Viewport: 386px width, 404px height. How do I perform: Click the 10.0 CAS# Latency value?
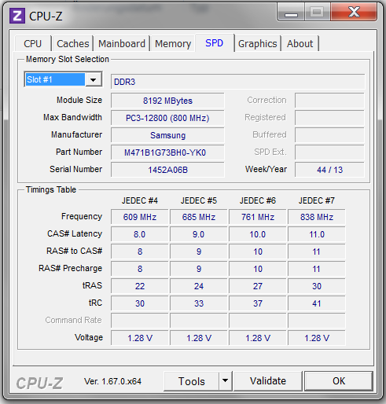[x=258, y=234]
